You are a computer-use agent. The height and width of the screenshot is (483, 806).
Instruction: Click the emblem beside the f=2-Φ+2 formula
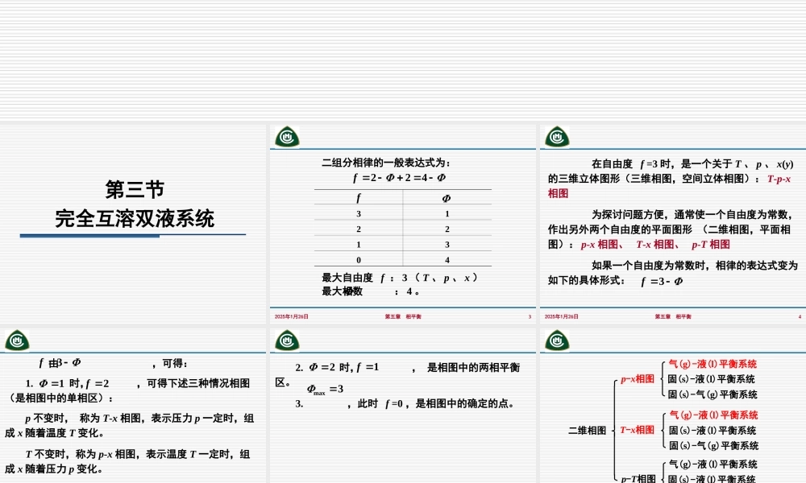286,137
